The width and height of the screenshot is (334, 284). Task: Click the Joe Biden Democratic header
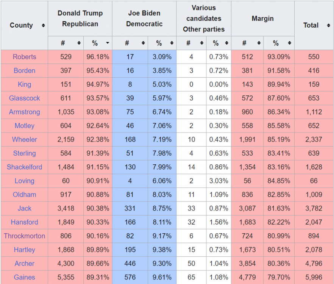[x=144, y=19]
